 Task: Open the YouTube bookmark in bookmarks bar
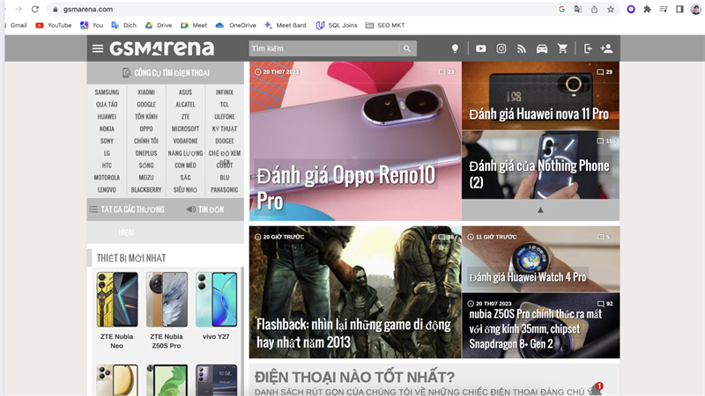[x=54, y=26]
